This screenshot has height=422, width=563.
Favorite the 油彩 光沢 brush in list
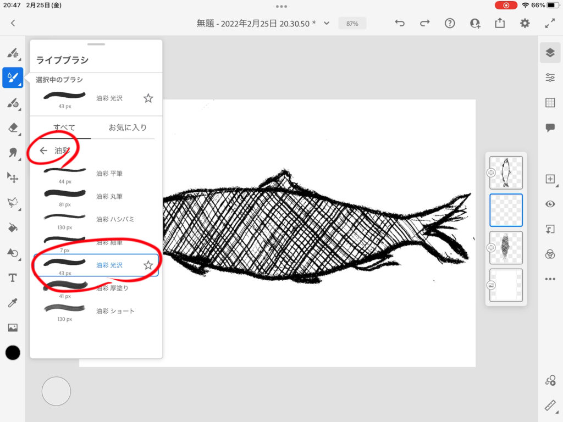click(148, 265)
